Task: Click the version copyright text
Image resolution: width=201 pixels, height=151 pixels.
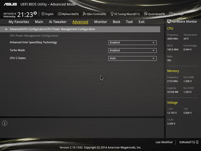Action: (x=100, y=148)
